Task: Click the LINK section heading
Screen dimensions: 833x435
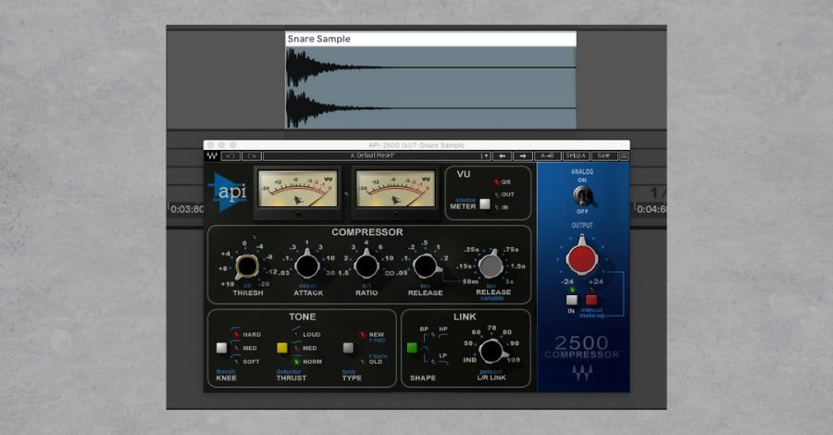Action: click(465, 317)
